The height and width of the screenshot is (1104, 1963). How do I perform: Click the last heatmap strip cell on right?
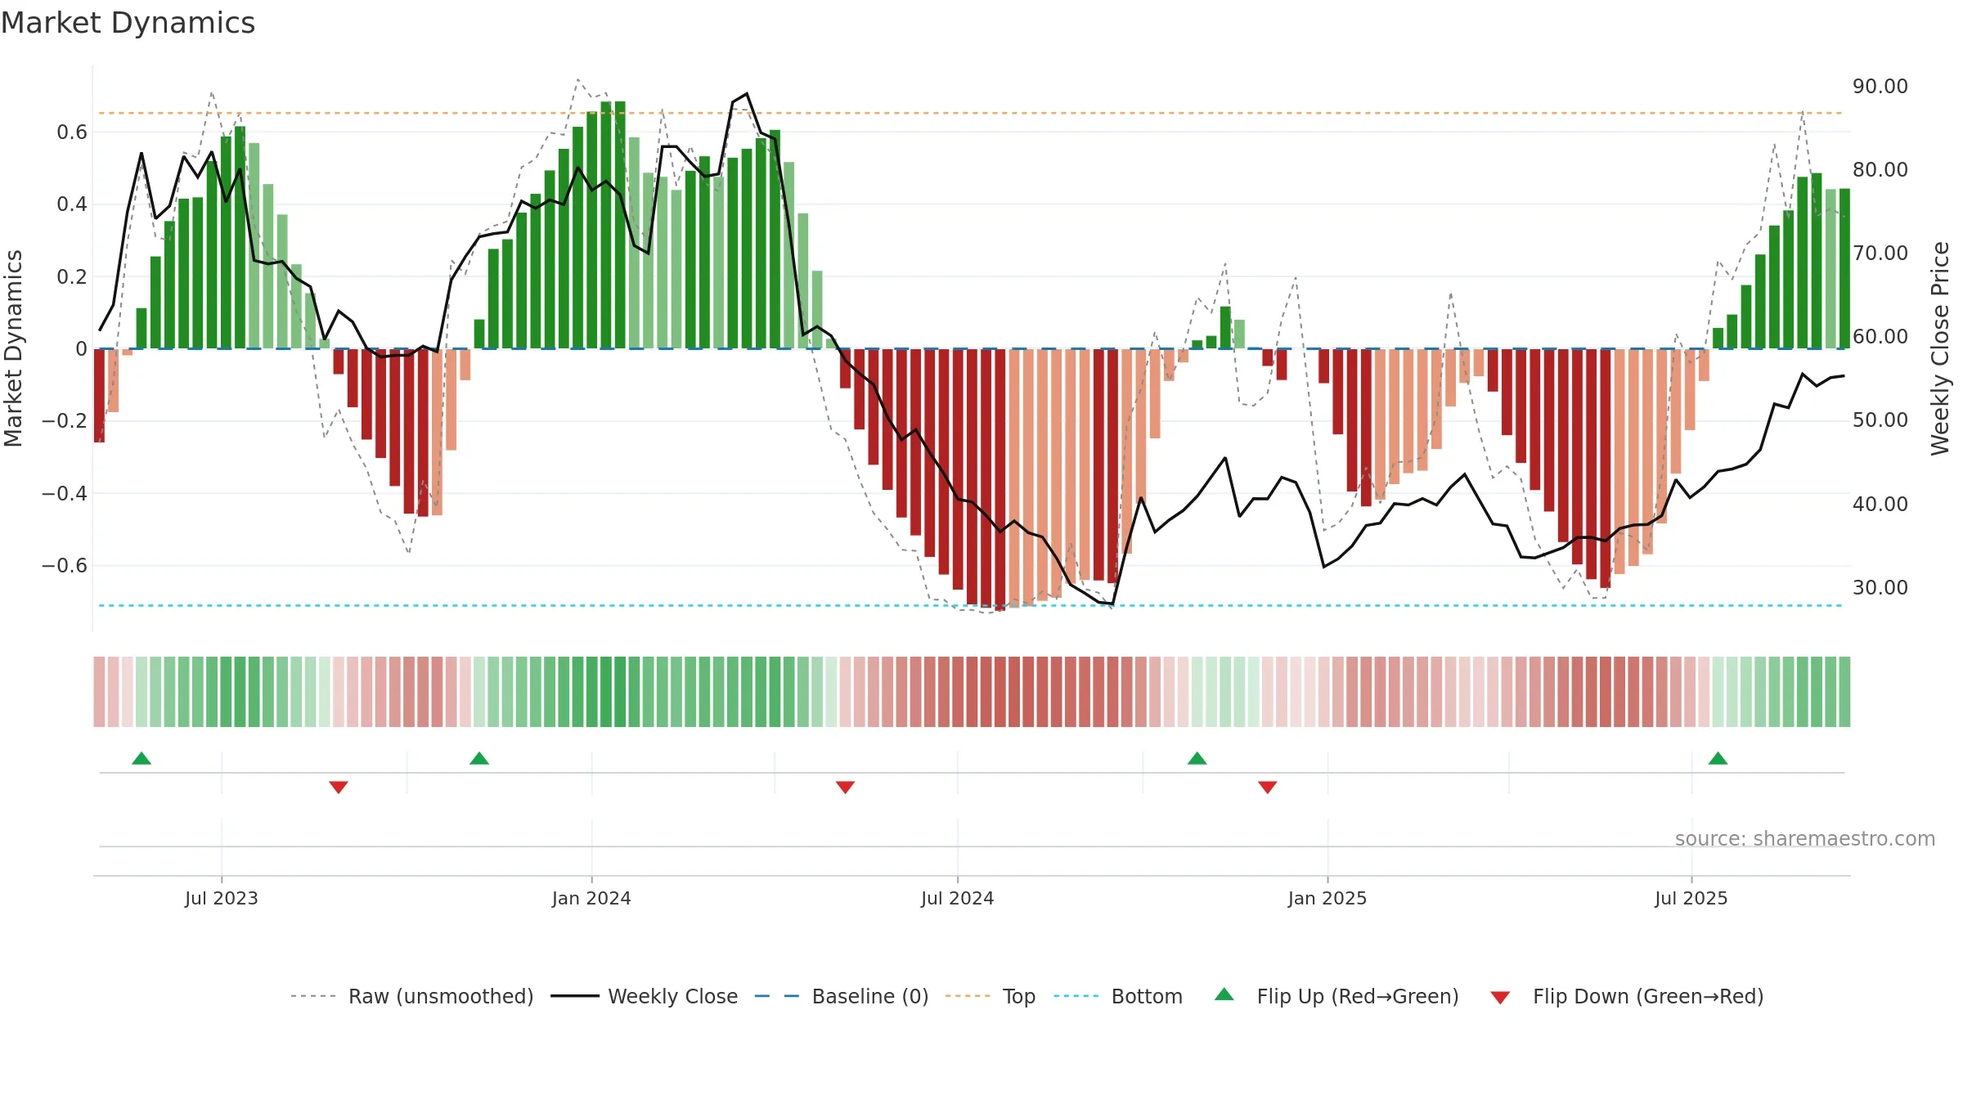[1844, 692]
